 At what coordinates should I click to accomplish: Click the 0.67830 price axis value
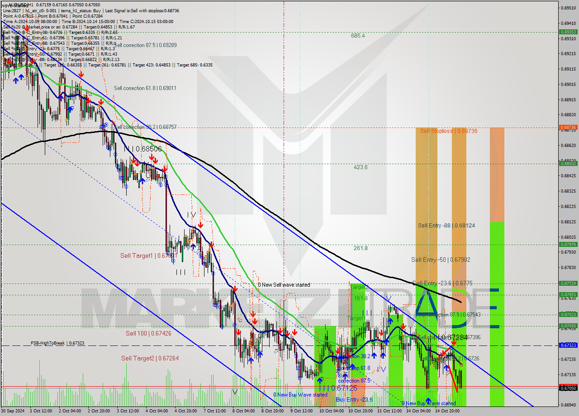pos(568,267)
